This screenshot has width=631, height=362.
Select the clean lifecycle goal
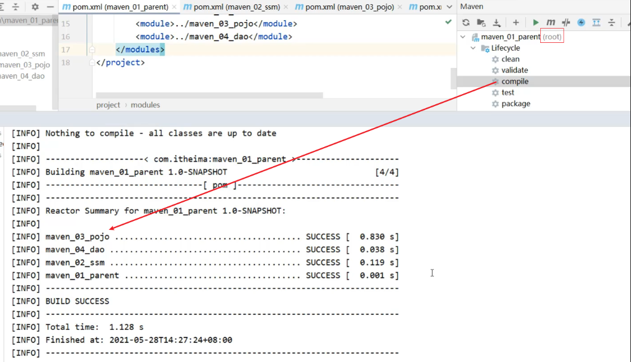point(510,59)
